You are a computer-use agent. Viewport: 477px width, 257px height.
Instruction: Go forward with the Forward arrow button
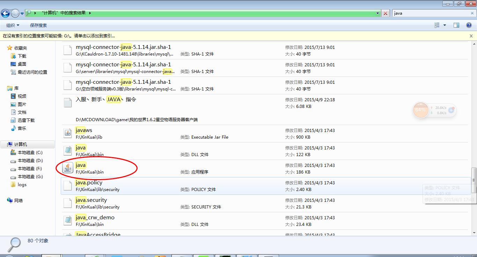click(15, 13)
